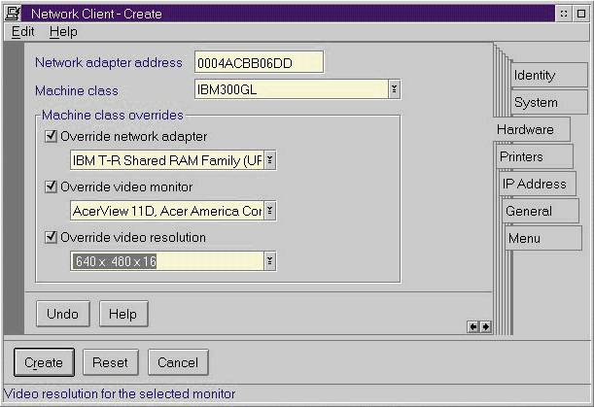Toggle Override video monitor checkbox
Viewport: 594px width, 407px height.
(51, 187)
